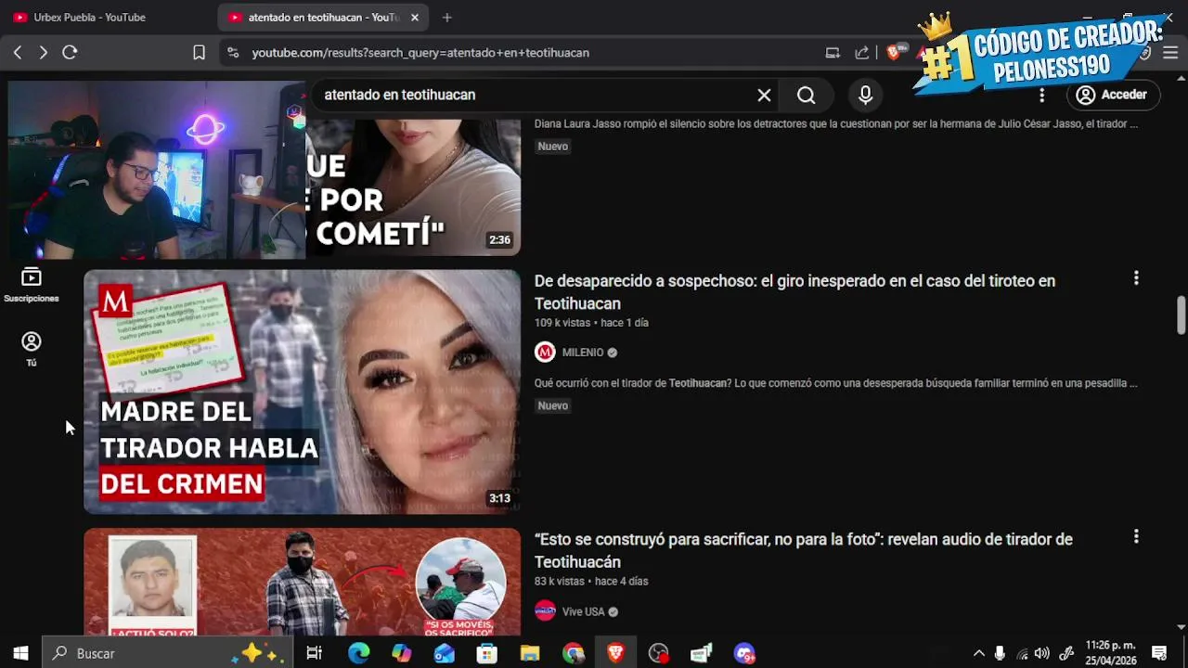Click the MILENIO channel avatar
This screenshot has height=668, width=1188.
point(545,353)
